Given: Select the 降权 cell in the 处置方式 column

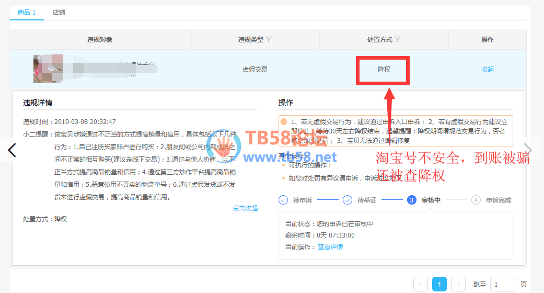Looking at the screenshot, I should tap(384, 69).
